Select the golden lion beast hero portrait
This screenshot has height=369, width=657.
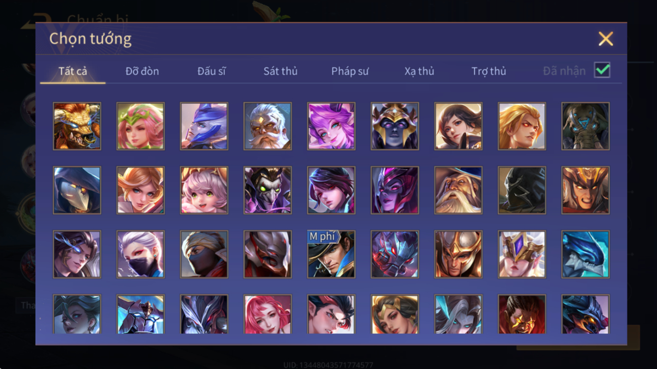click(77, 126)
